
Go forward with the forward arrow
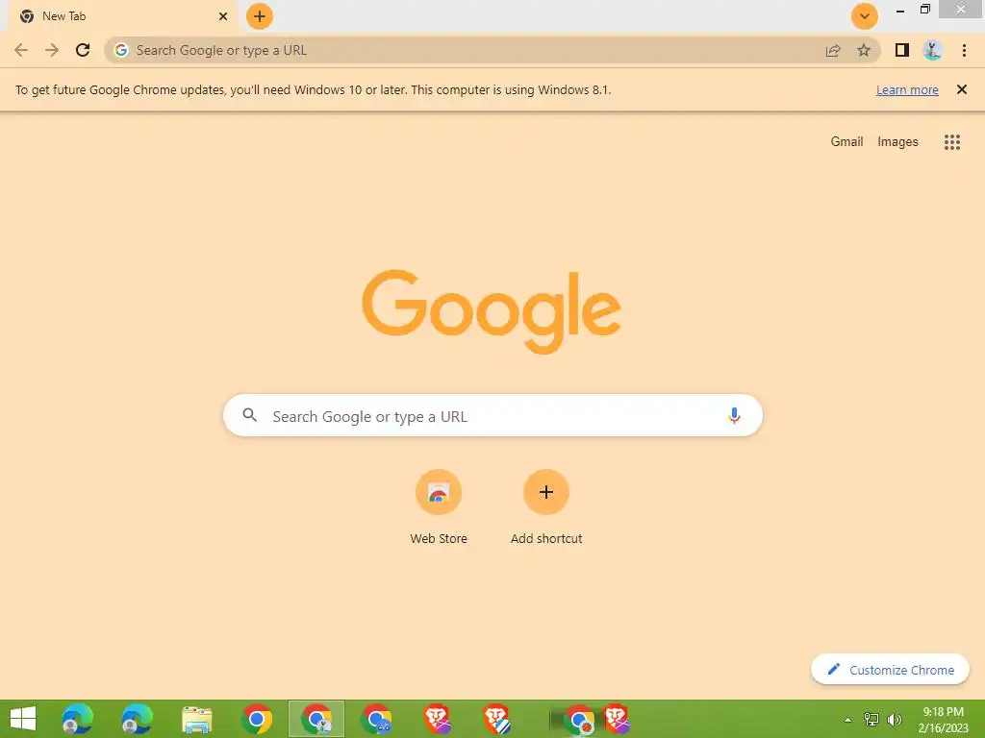pyautogui.click(x=52, y=50)
